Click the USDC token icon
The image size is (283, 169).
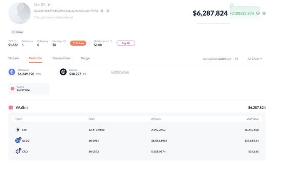18,140
